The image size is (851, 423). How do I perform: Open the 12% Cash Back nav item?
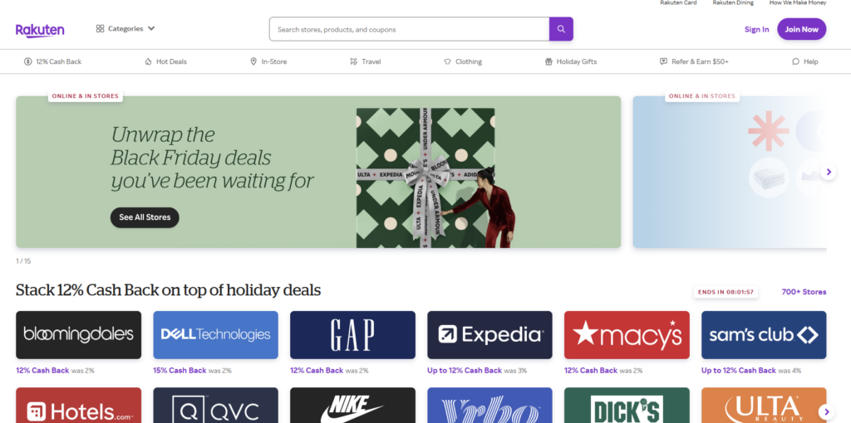(52, 61)
